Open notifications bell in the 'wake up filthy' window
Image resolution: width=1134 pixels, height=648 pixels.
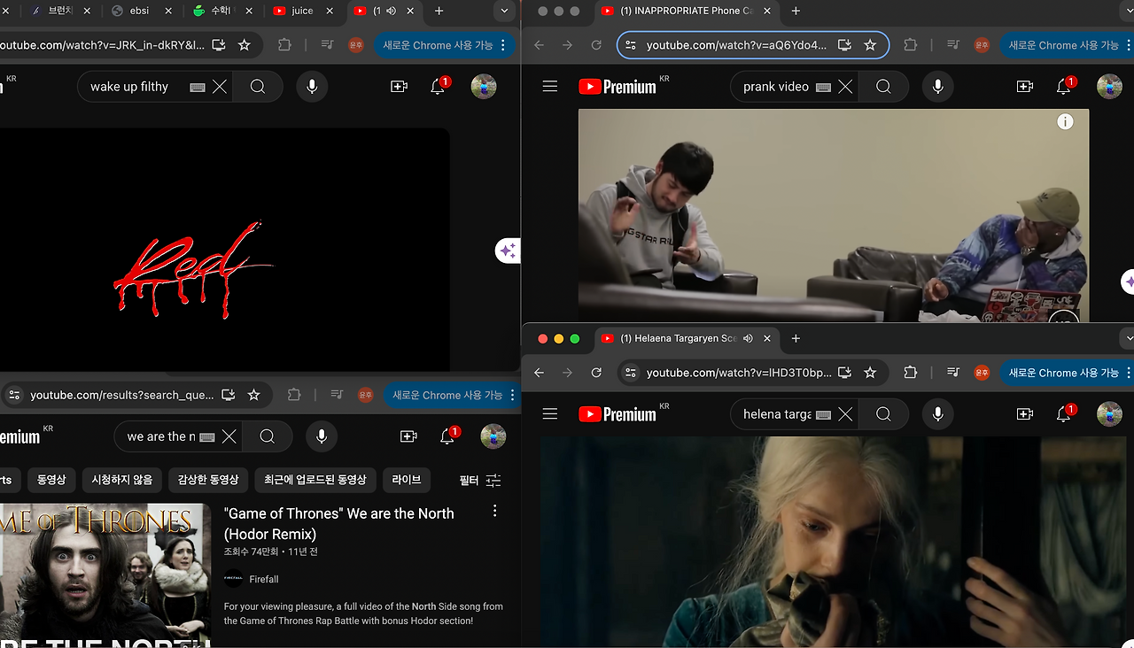coord(439,86)
